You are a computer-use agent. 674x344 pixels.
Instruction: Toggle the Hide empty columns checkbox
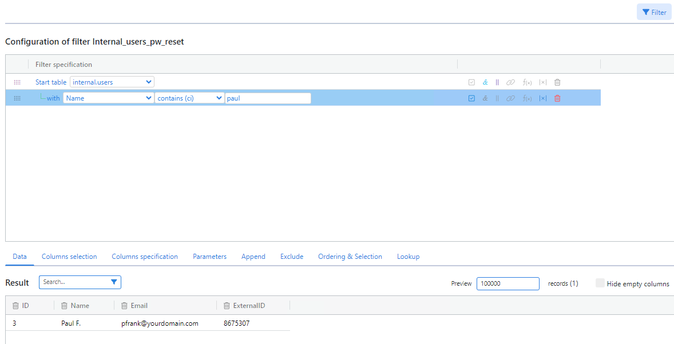(x=600, y=283)
